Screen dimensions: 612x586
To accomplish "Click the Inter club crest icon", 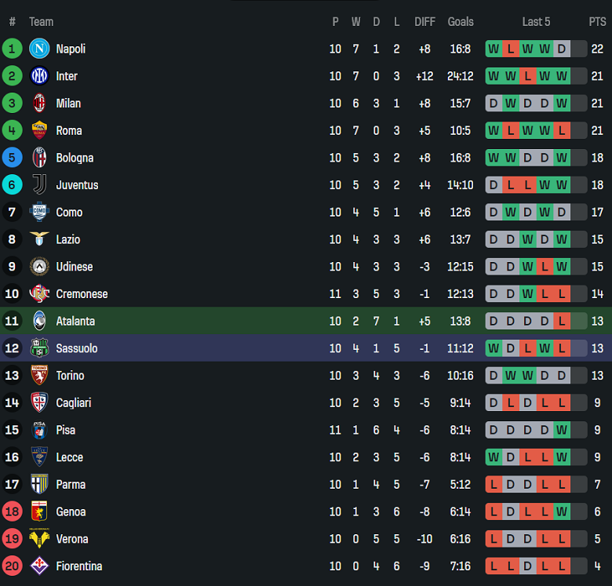I will tap(39, 76).
